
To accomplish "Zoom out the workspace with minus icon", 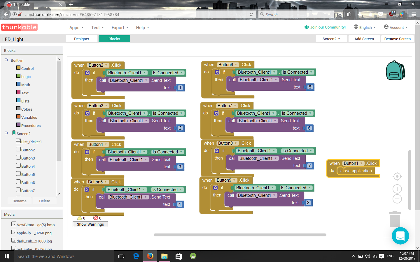I will (x=397, y=199).
